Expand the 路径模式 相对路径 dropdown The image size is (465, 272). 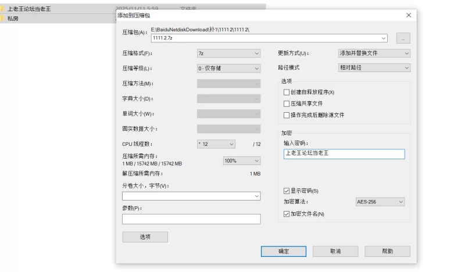tap(374, 68)
